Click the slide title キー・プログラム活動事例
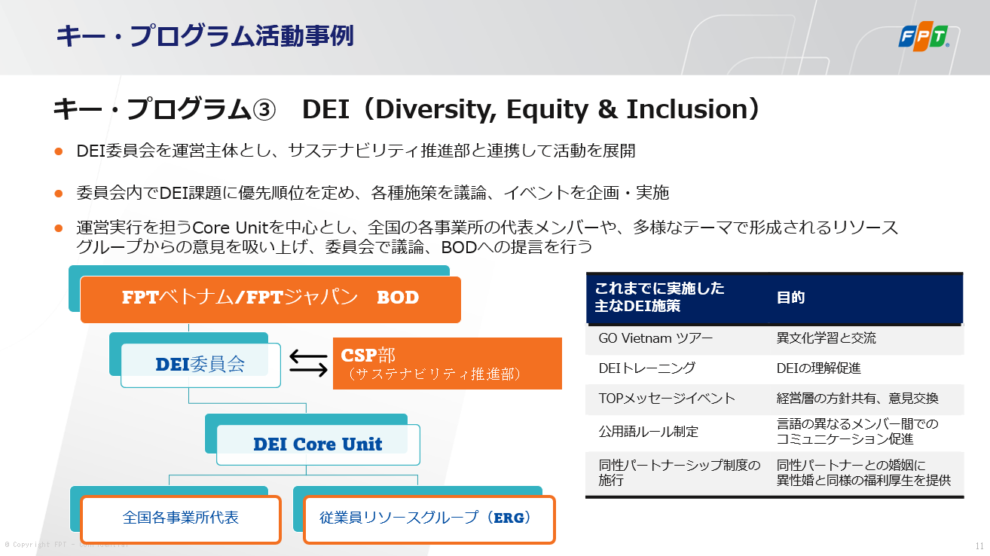Viewport: 990px width, 556px height. tap(205, 36)
